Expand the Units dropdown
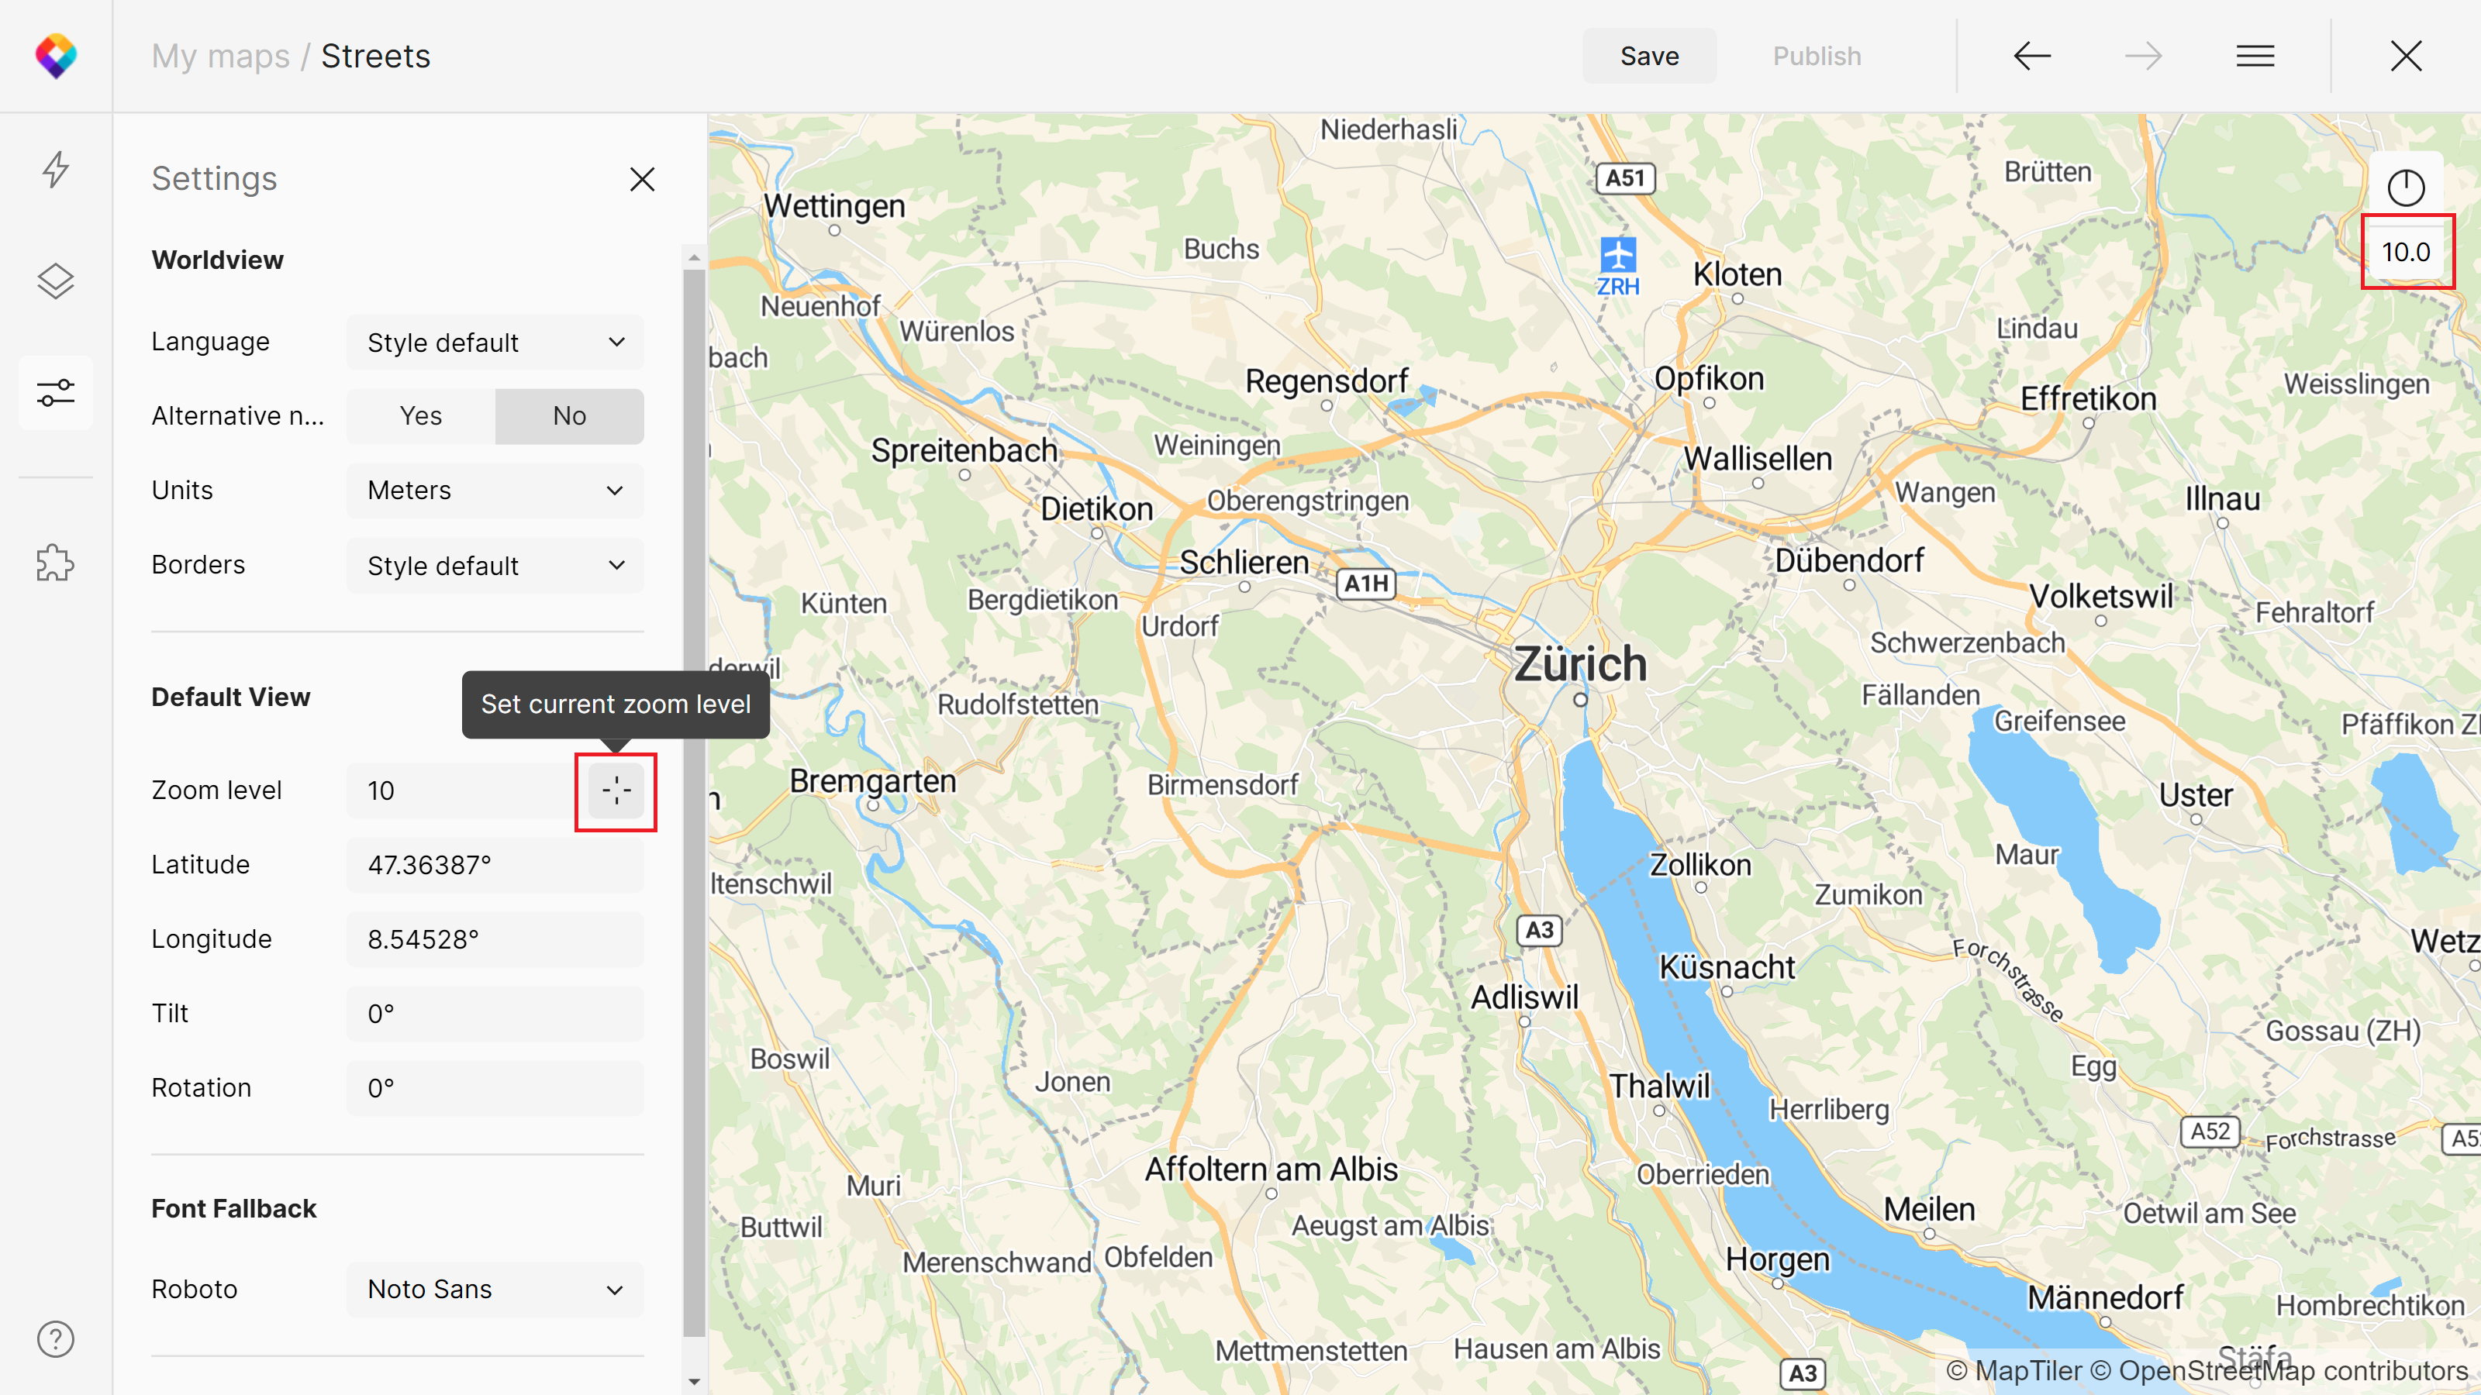Image resolution: width=2481 pixels, height=1395 pixels. 494,489
